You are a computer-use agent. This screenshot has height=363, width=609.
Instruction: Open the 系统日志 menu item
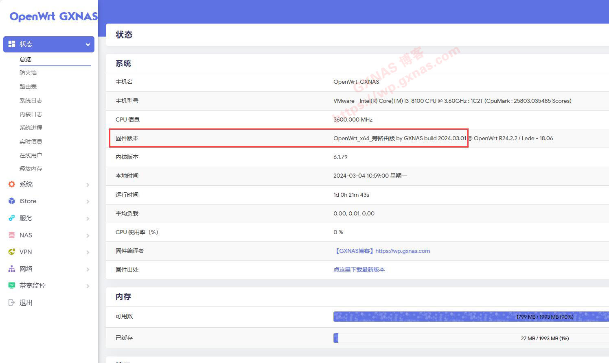[x=31, y=100]
